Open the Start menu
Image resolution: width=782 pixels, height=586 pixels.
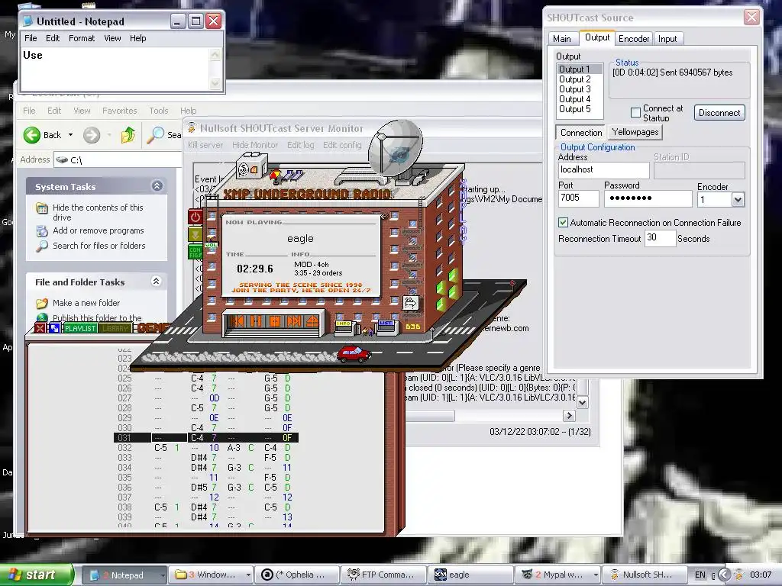(x=37, y=575)
